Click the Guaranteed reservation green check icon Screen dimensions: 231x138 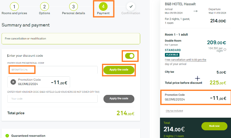pyautogui.click(x=7, y=136)
